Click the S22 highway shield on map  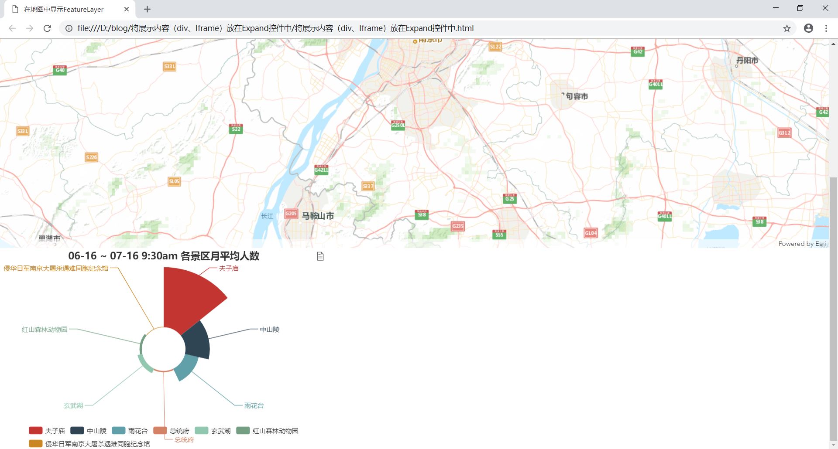click(236, 129)
